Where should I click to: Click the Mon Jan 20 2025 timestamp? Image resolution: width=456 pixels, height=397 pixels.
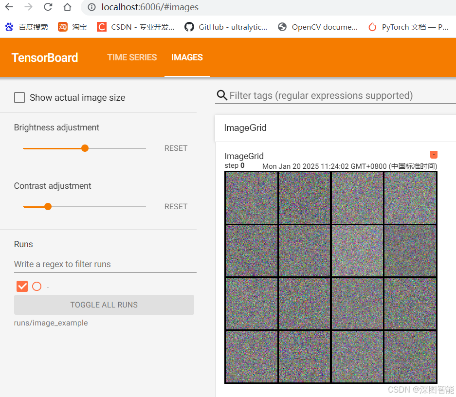pos(350,166)
